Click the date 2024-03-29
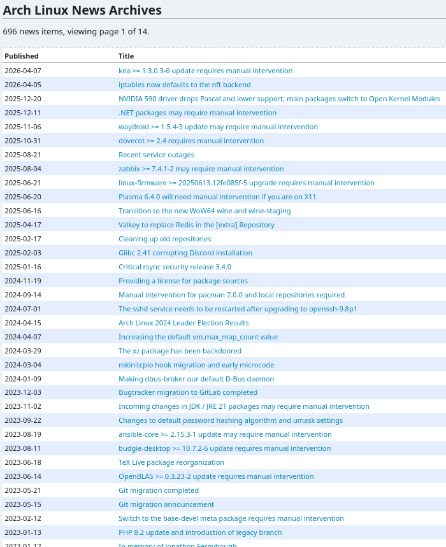 [x=23, y=351]
